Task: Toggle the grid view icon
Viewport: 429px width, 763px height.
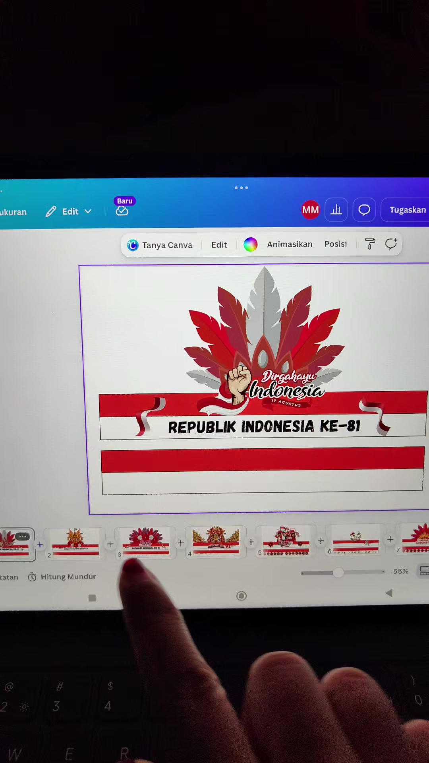Action: click(x=424, y=571)
